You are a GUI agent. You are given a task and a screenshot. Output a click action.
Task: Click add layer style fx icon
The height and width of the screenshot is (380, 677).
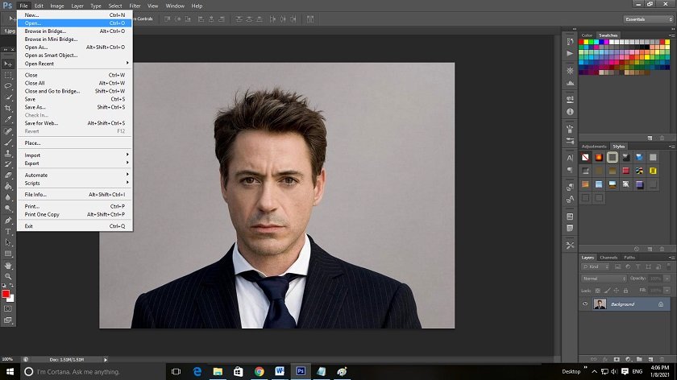[605, 359]
